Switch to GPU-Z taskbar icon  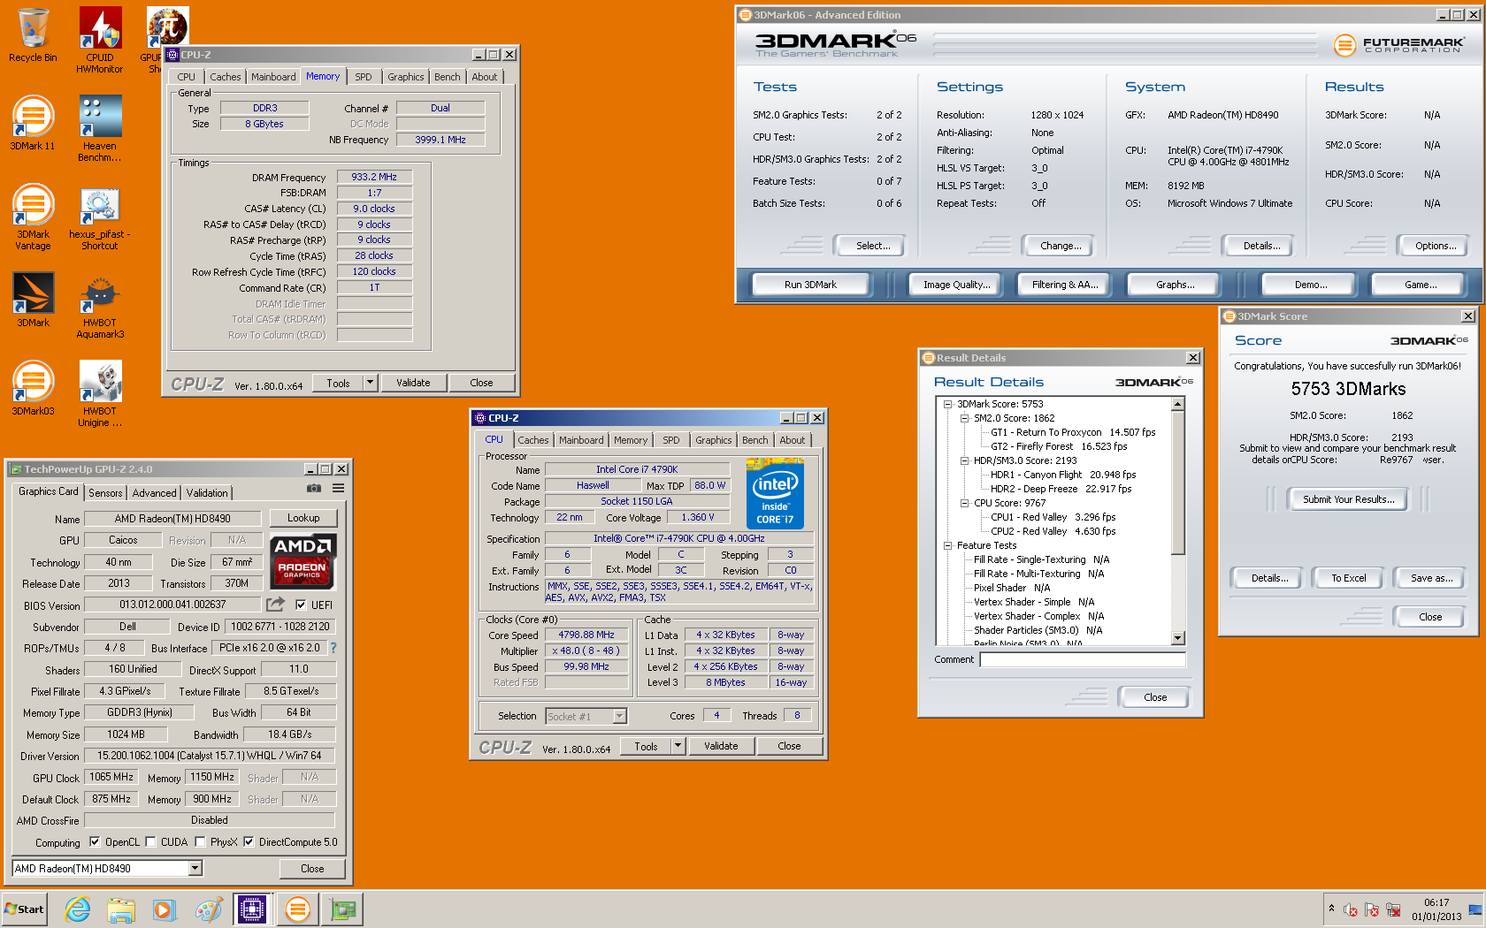[x=342, y=909]
